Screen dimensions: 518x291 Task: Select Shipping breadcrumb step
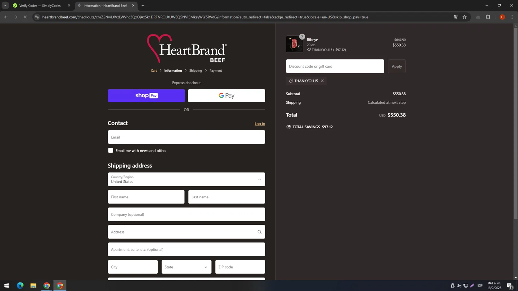click(x=195, y=71)
